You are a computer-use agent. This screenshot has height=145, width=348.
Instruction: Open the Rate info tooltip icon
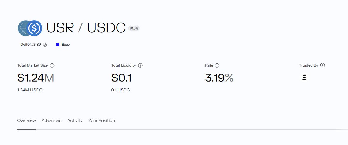(217, 65)
